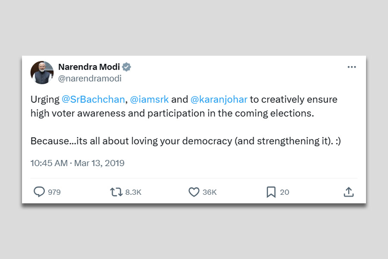Click the Narendra Modi display name

(x=89, y=67)
